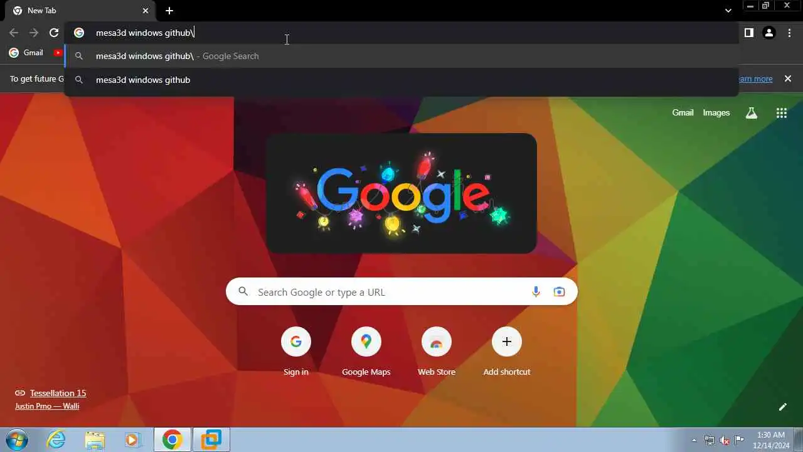This screenshot has width=803, height=452.
Task: Customize this page with pencil icon
Action: [783, 407]
